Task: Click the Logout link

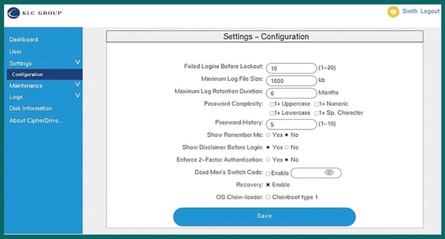Action: [430, 11]
